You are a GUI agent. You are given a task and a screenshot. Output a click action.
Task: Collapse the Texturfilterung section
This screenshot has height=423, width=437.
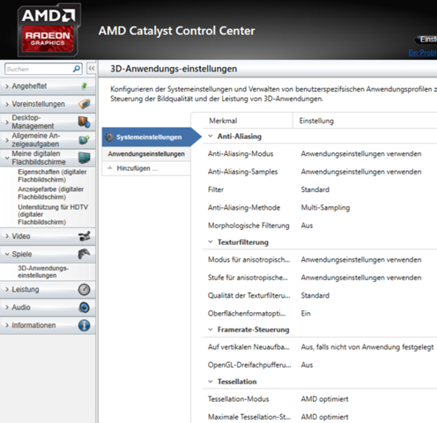click(x=211, y=242)
